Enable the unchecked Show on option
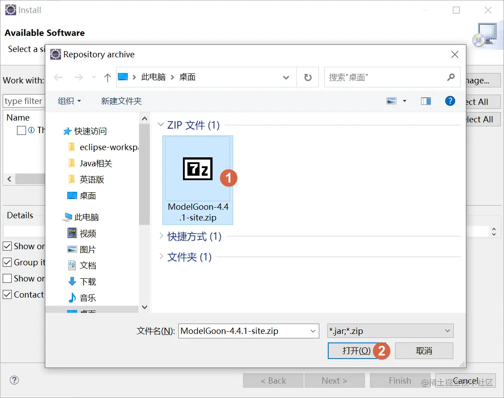Viewport: 504px width, 398px height. pyautogui.click(x=7, y=278)
